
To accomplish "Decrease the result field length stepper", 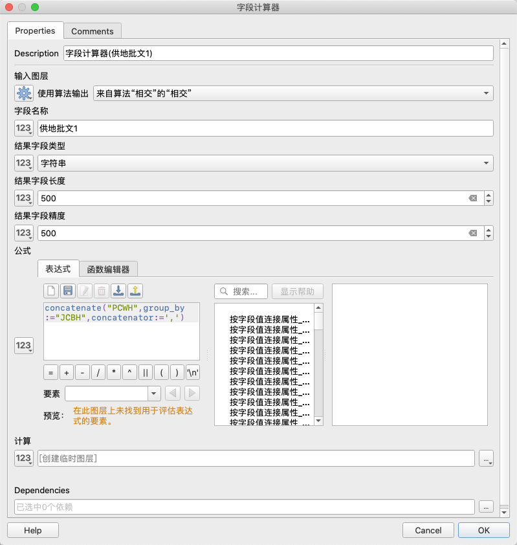I will pos(489,201).
